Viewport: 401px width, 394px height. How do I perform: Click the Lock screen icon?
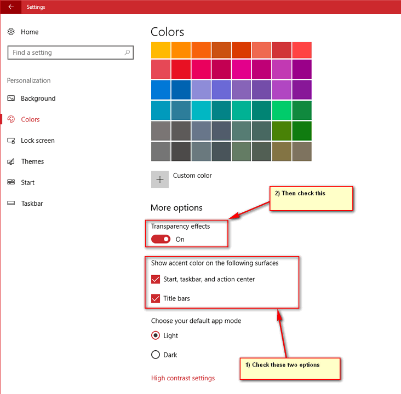(11, 141)
